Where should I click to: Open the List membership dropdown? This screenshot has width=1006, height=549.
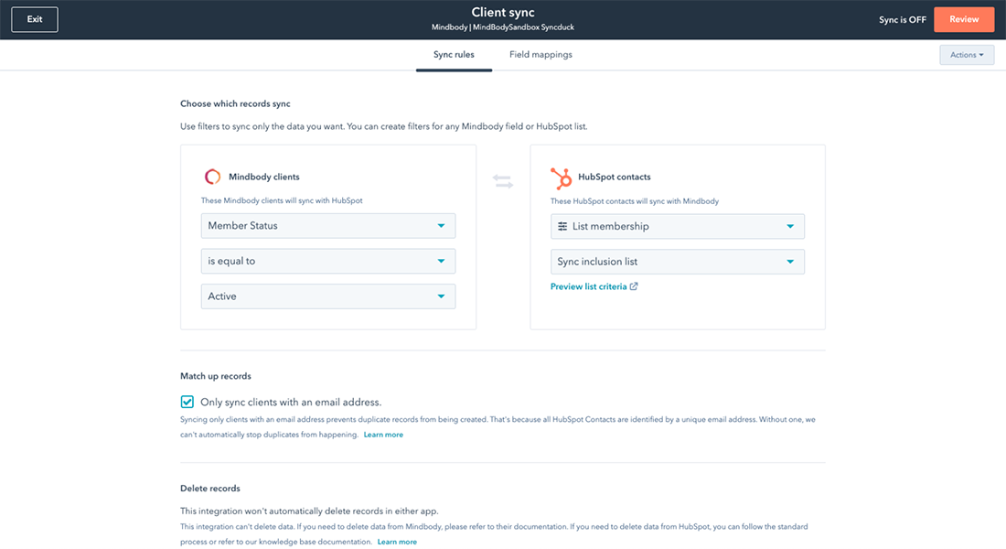point(678,227)
